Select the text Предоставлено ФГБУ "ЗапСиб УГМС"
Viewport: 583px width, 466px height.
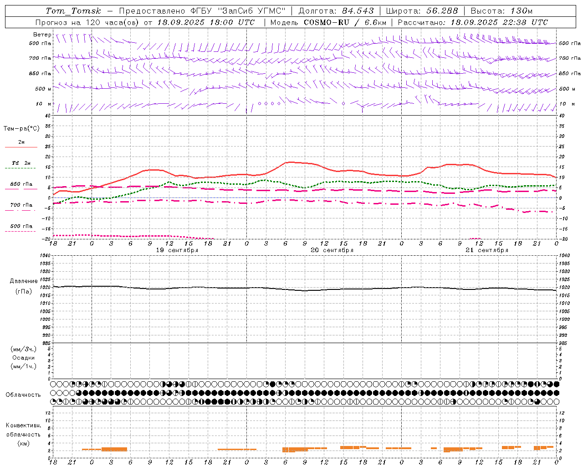[202, 11]
